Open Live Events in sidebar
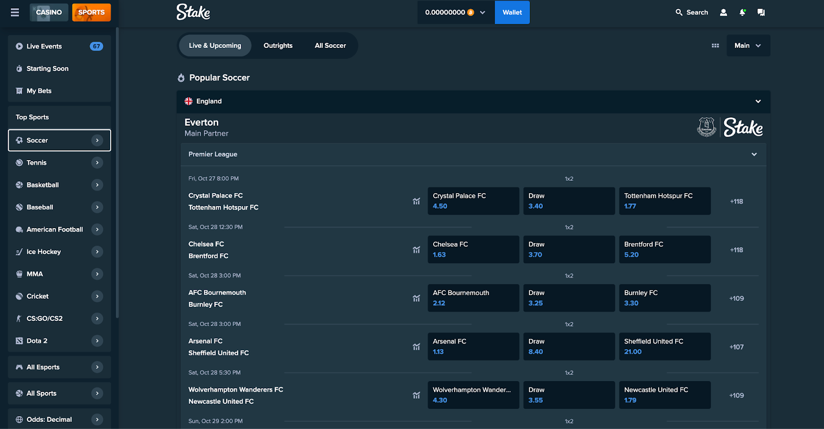 click(60, 46)
